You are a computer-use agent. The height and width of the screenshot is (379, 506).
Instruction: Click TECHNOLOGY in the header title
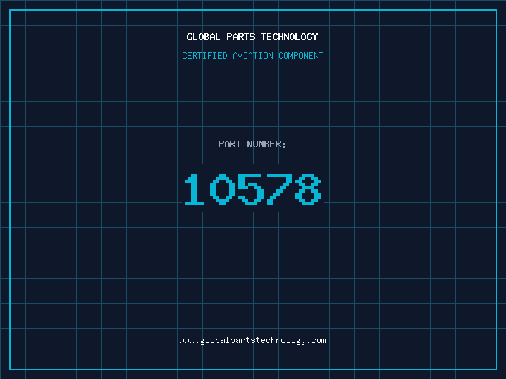290,37
